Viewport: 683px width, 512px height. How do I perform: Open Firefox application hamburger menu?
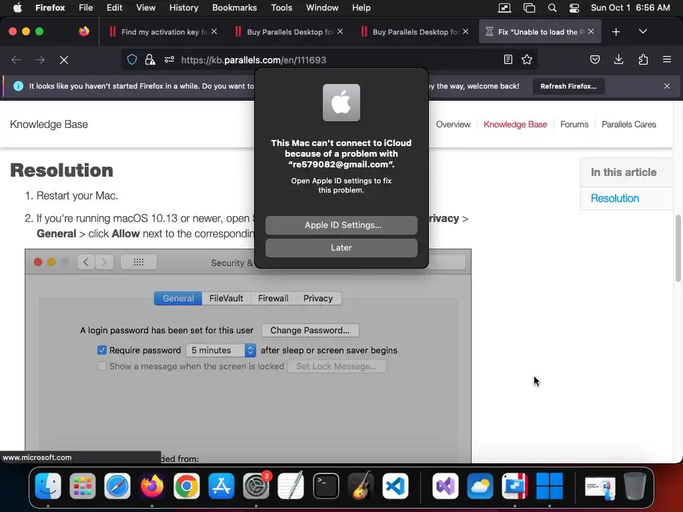click(667, 59)
